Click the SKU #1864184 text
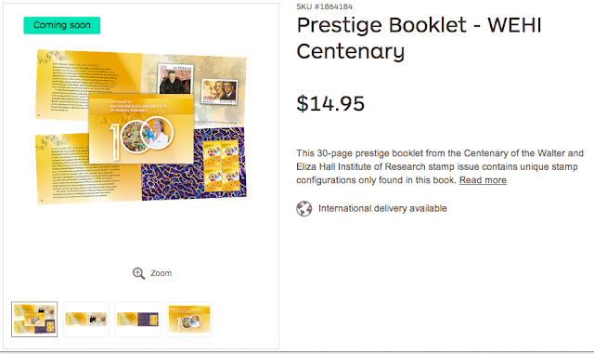Screen dimensions: 594x354 [324, 7]
